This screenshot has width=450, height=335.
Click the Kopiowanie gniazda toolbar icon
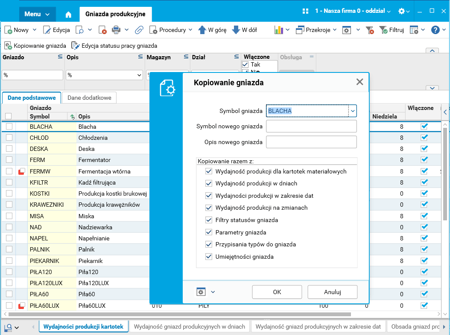pyautogui.click(x=8, y=46)
